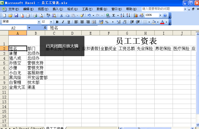199x129 pixels.
Task: Apply Fill Color paint bucket
Action: pyautogui.click(x=154, y=22)
